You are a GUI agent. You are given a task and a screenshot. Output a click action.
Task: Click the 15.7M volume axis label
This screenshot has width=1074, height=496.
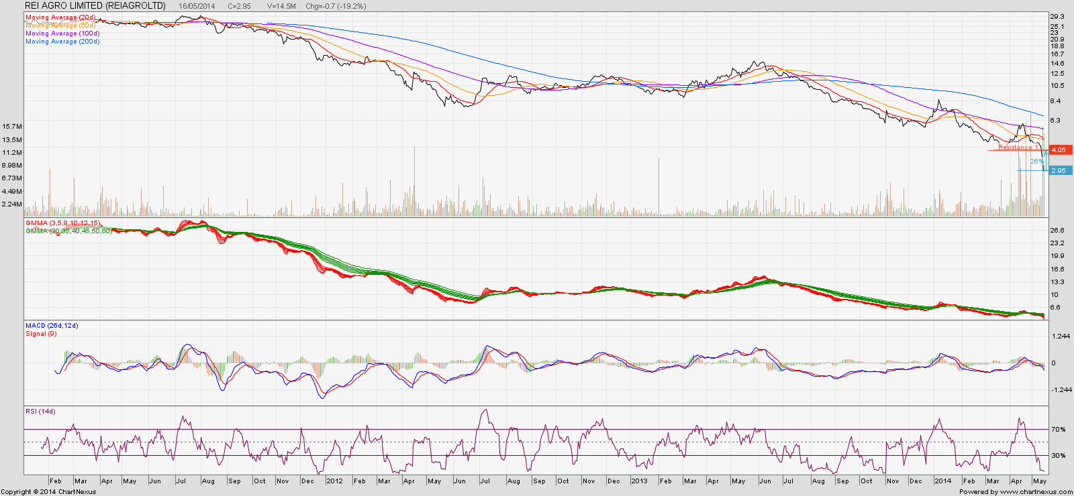pyautogui.click(x=12, y=127)
